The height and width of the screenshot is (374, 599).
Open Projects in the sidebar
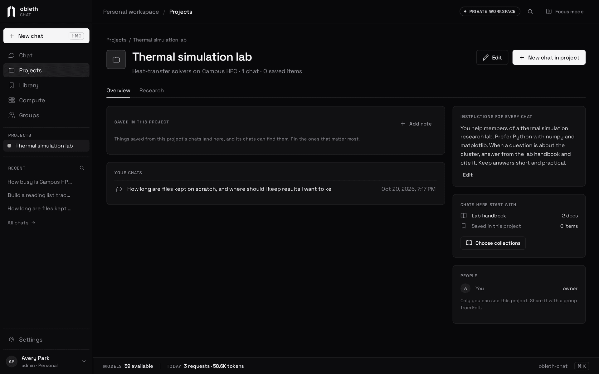(46, 70)
